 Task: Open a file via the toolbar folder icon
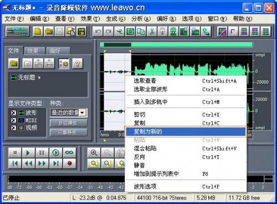(49, 32)
